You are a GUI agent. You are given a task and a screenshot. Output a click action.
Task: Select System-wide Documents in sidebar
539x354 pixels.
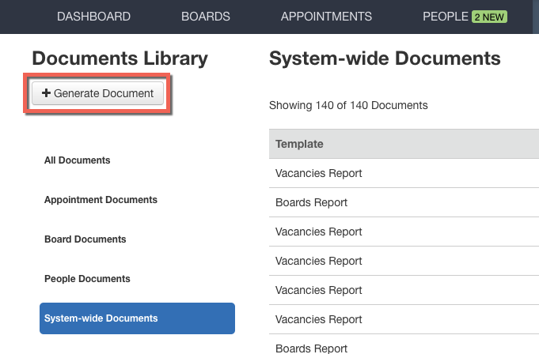tap(137, 318)
